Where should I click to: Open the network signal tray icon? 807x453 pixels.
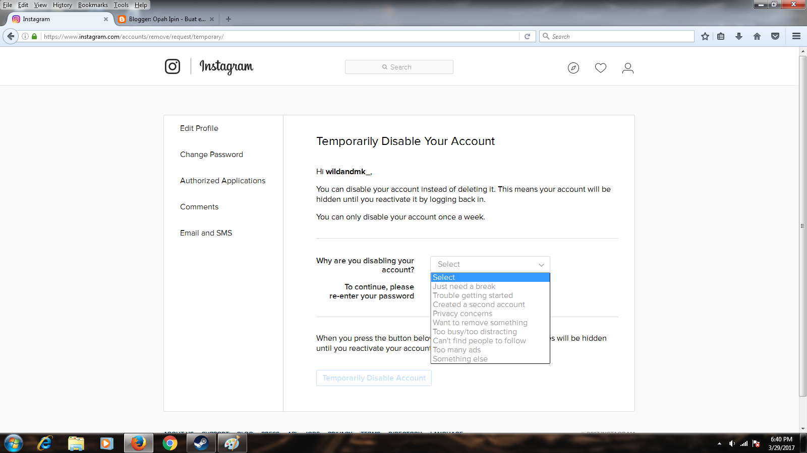click(744, 443)
